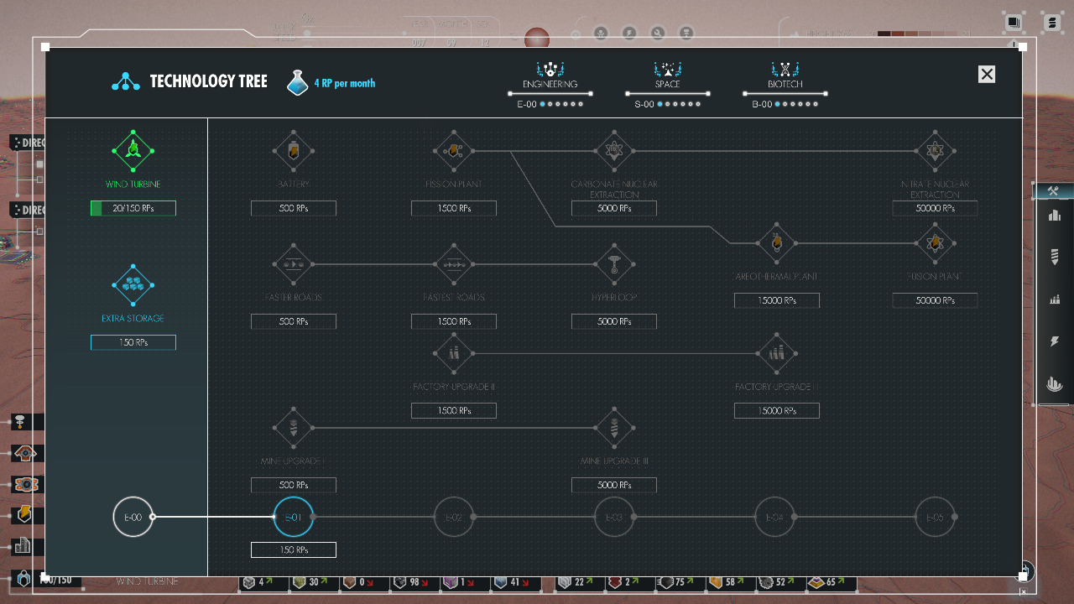Viewport: 1074px width, 604px height.
Task: Click the Fusion Plant research icon
Action: [x=935, y=243]
